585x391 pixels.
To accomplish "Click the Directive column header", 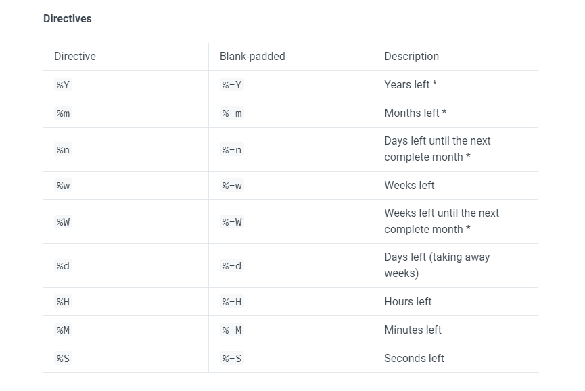I will tap(75, 56).
